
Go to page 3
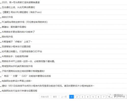[82, 97]
